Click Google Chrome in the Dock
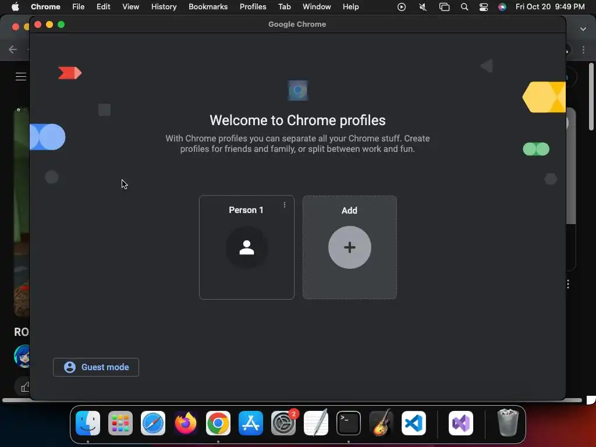 pyautogui.click(x=218, y=423)
